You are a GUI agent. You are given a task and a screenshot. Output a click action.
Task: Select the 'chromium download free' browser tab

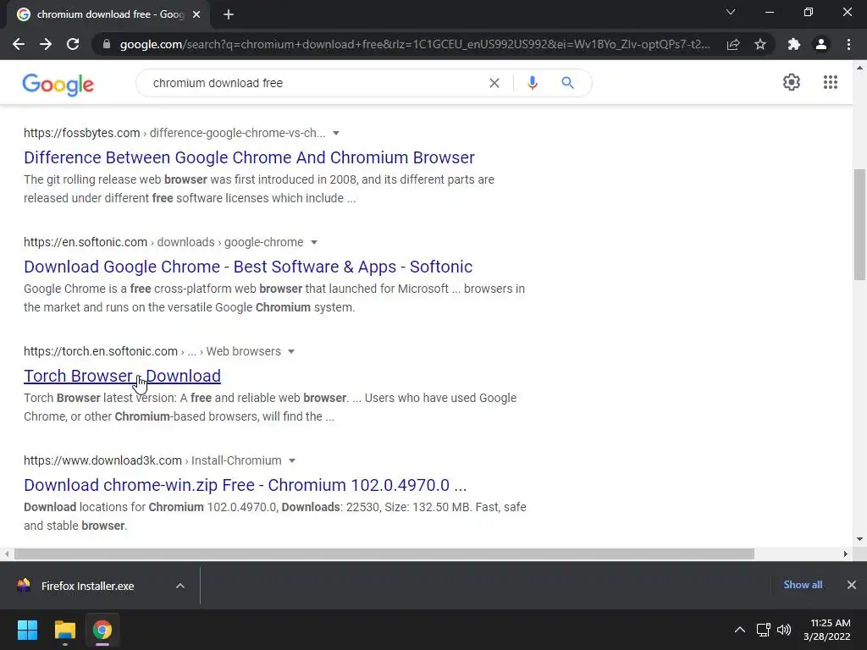click(x=108, y=15)
